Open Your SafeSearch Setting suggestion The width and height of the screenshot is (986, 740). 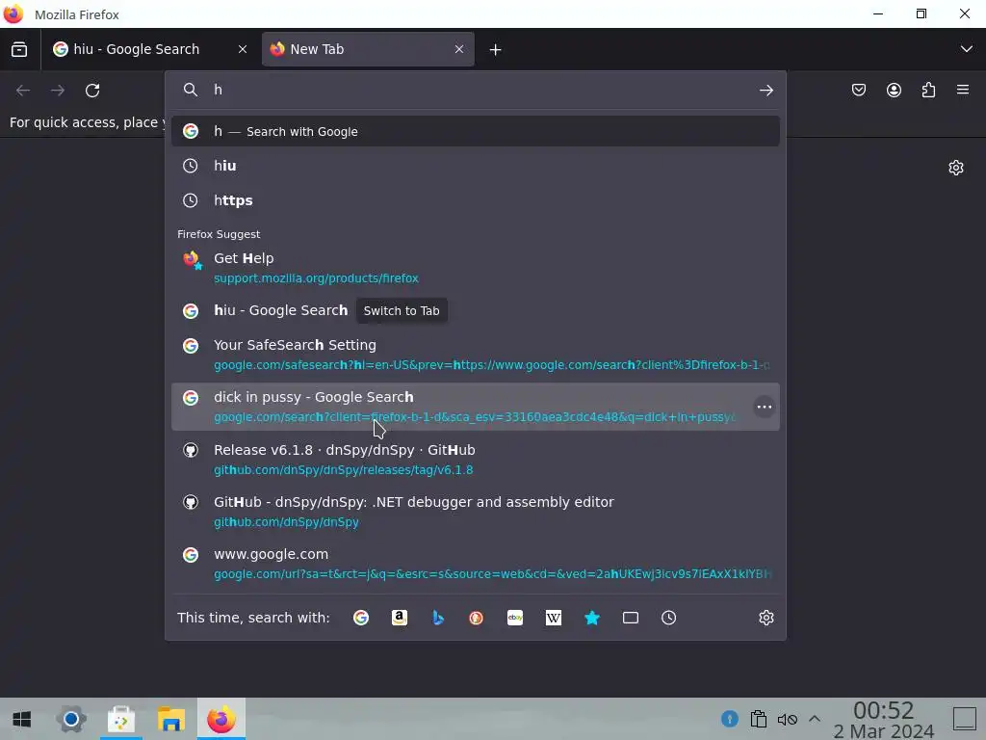[476, 355]
